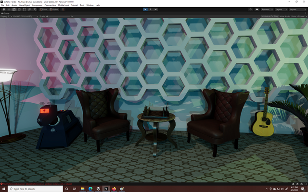Open the Full HD (1920x1080) resolution dropdown
The width and height of the screenshot is (308, 192).
point(26,16)
